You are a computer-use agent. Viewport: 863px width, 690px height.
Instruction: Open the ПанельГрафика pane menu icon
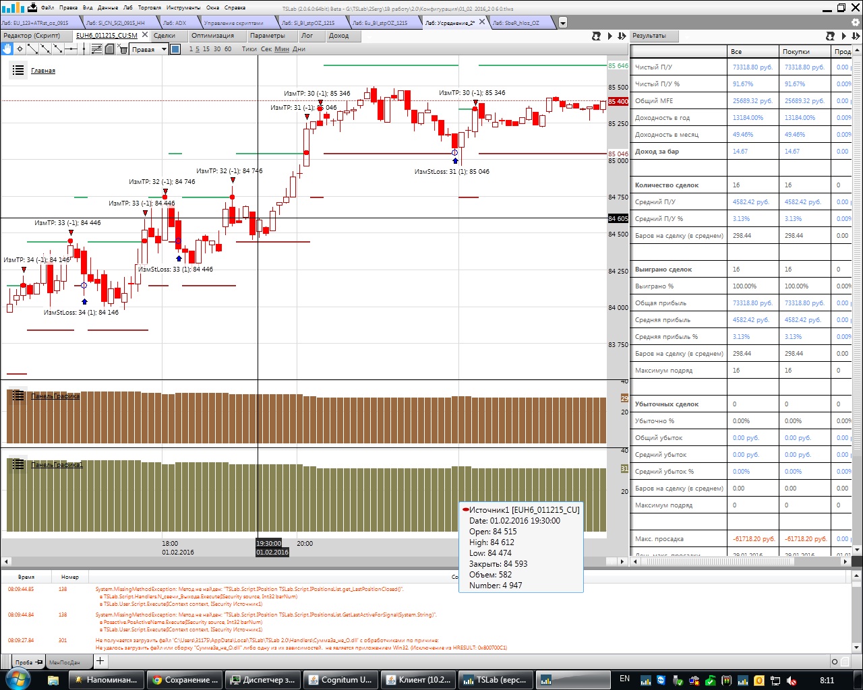(18, 396)
